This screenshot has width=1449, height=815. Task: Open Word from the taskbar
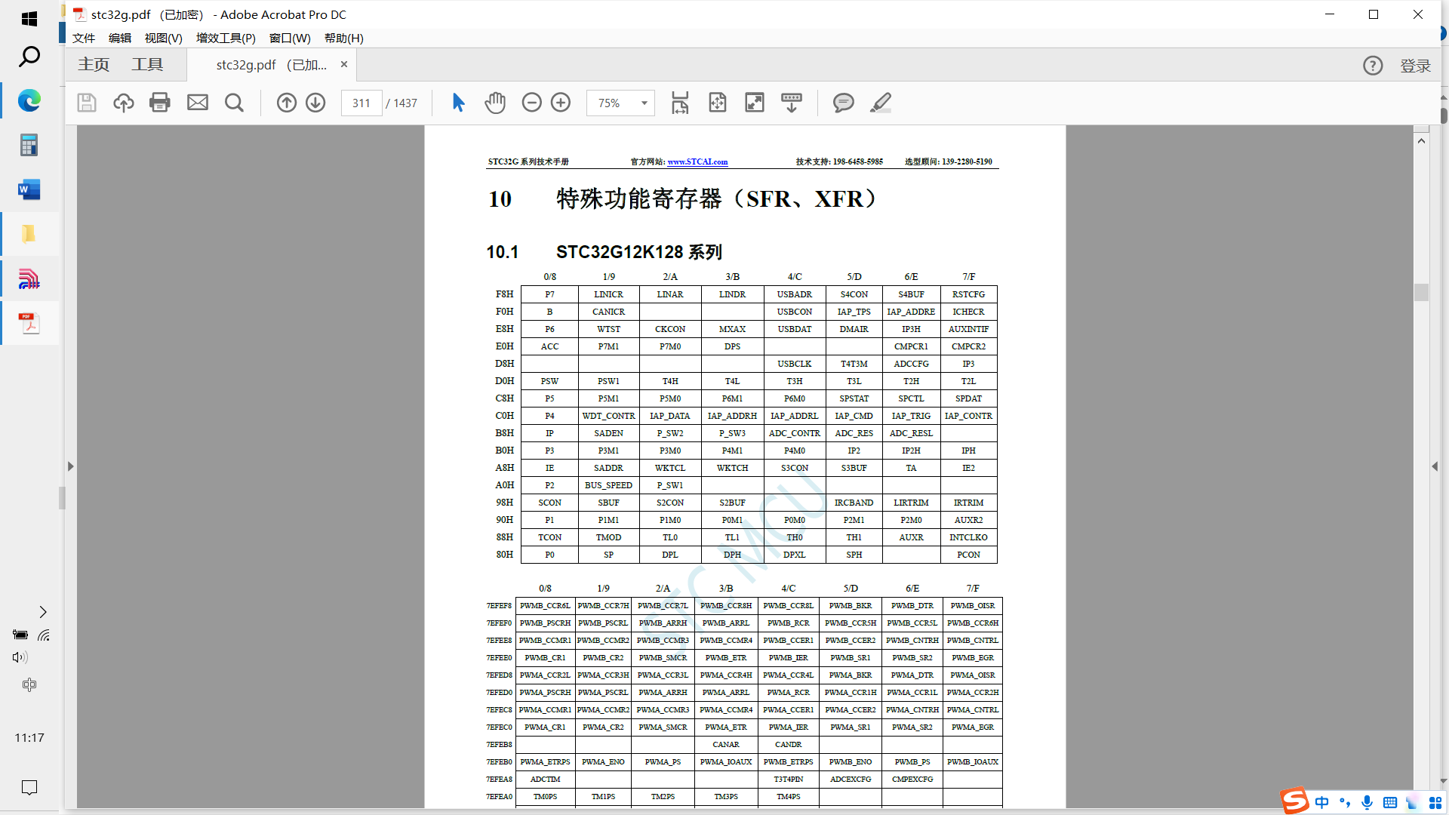29,189
